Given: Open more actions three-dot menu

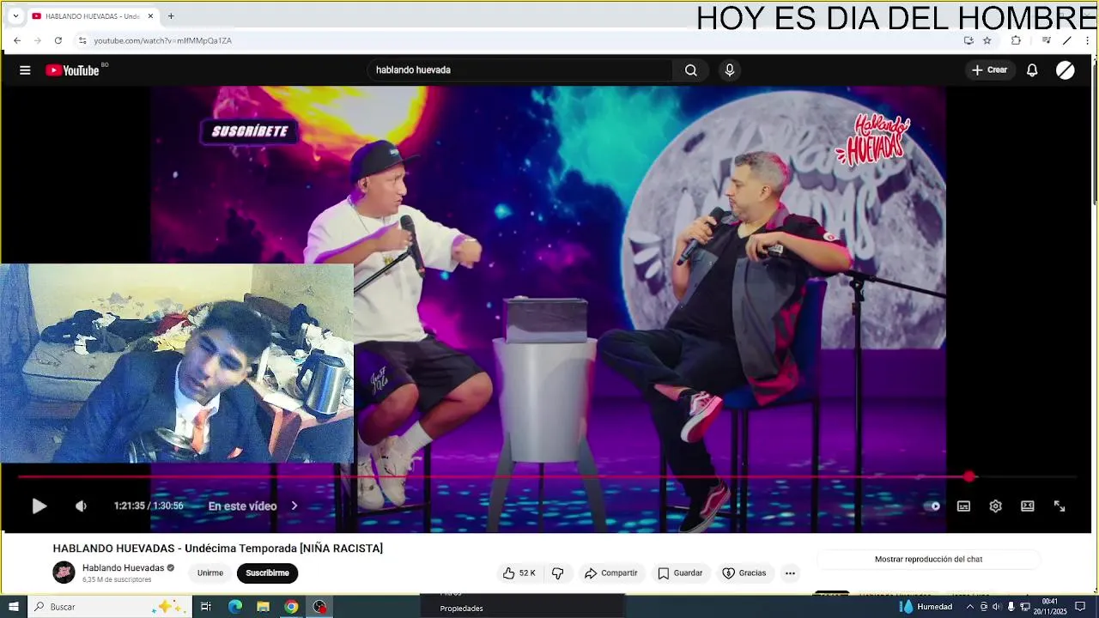Looking at the screenshot, I should (x=790, y=573).
